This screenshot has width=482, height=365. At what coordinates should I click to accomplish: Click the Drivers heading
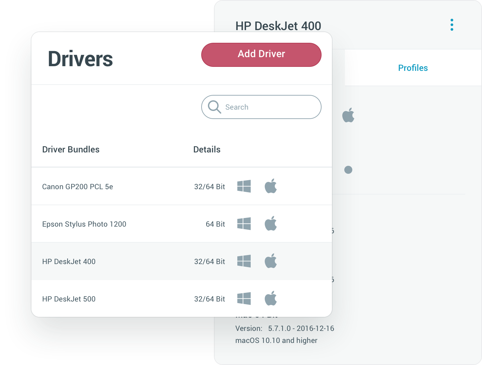[x=80, y=59]
